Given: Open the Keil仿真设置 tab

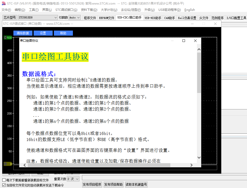Looking at the screenshot, I should [x=187, y=18].
